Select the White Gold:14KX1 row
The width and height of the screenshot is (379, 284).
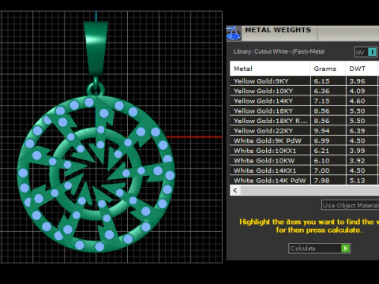click(305, 170)
